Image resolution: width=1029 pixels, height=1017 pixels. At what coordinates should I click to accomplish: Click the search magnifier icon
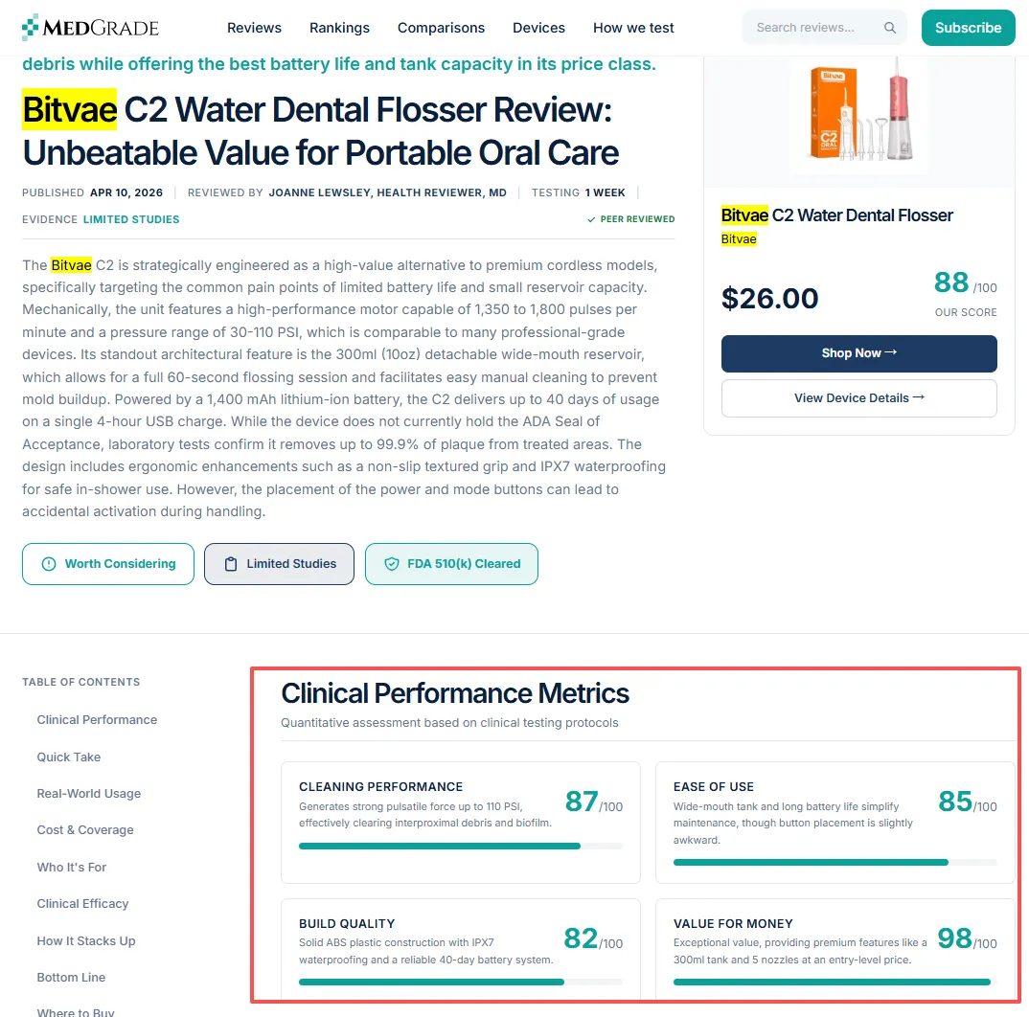point(890,28)
